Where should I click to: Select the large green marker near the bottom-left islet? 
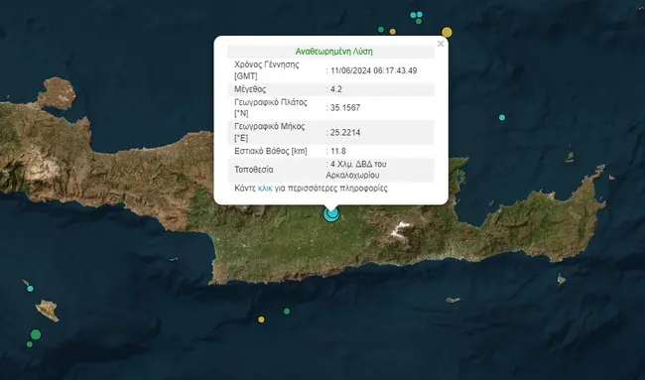tap(36, 334)
